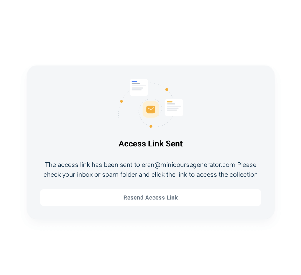The width and height of the screenshot is (301, 275).
Task: Click the gray text lines on the right document card
Action: point(174,107)
